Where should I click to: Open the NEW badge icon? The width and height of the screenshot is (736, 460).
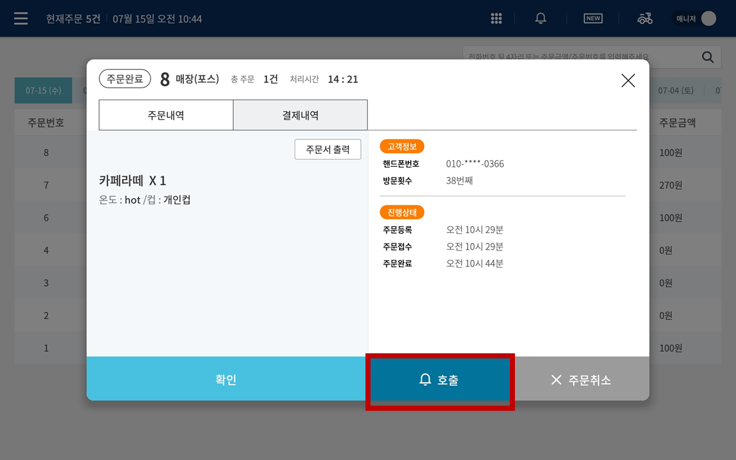(593, 19)
